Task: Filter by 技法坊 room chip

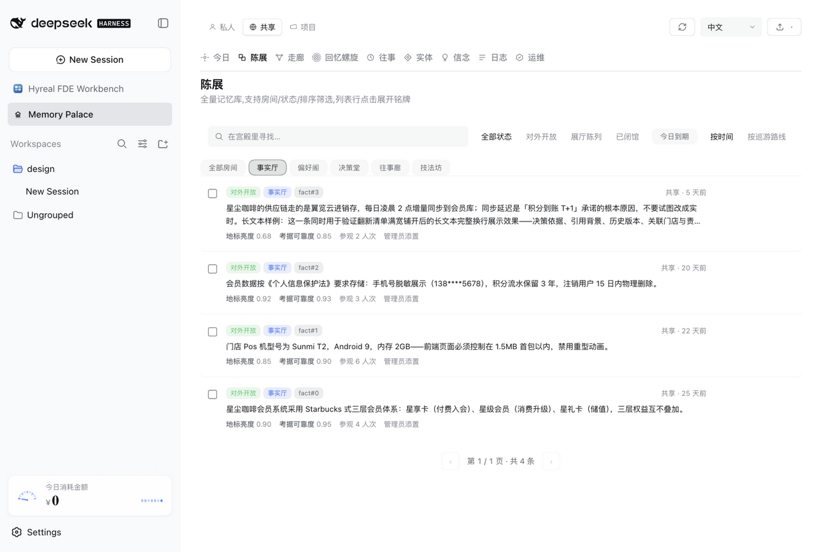Action: tap(431, 168)
